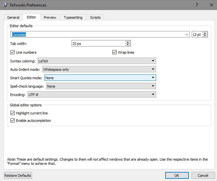Click the Note text about default settings
This screenshot has height=181, width=217.
pyautogui.click(x=108, y=161)
